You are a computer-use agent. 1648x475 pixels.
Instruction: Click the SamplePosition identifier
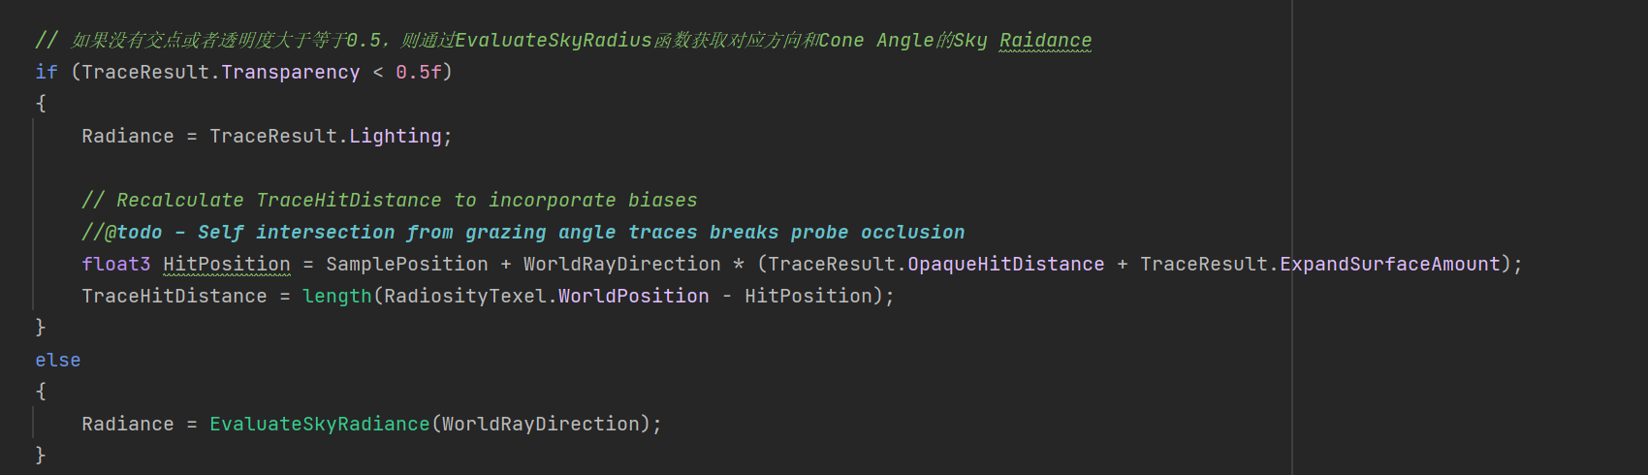point(407,264)
